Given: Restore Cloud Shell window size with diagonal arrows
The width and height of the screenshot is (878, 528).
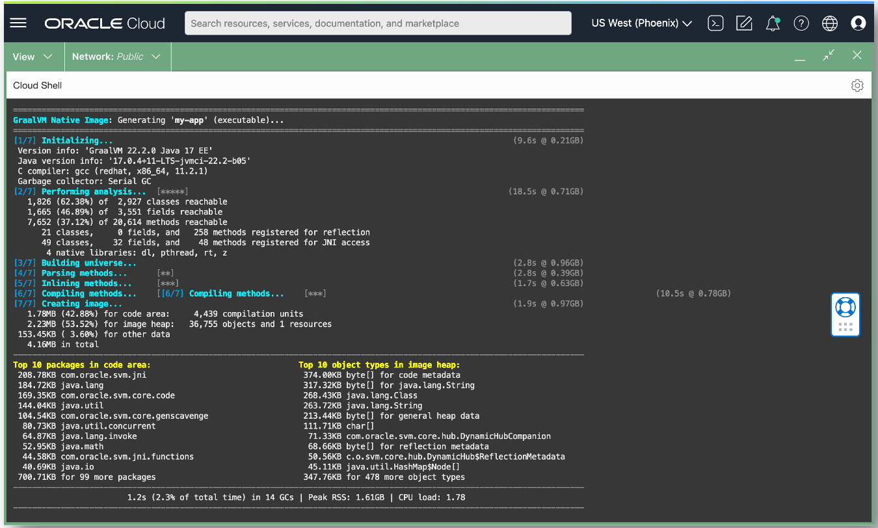Looking at the screenshot, I should (828, 55).
